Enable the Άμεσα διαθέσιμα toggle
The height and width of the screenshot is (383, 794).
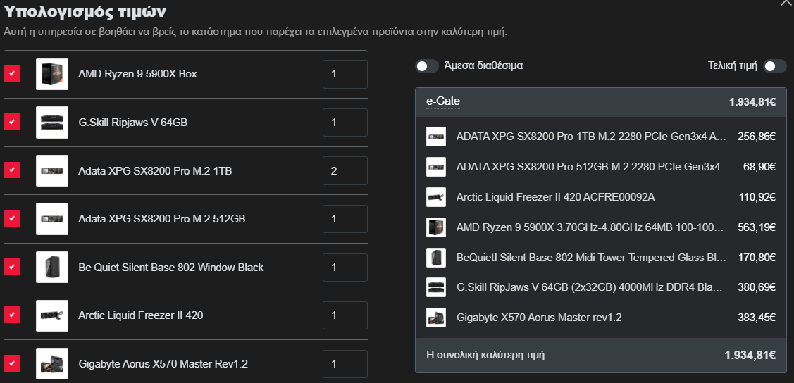tap(427, 65)
